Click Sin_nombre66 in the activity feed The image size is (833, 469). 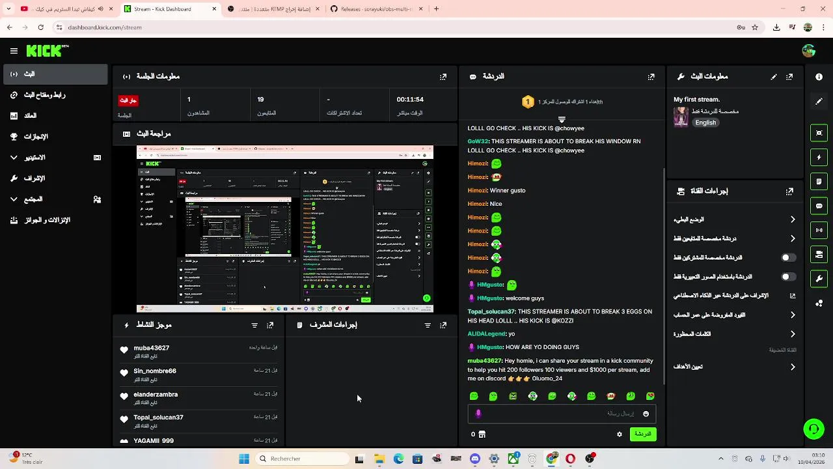155,371
